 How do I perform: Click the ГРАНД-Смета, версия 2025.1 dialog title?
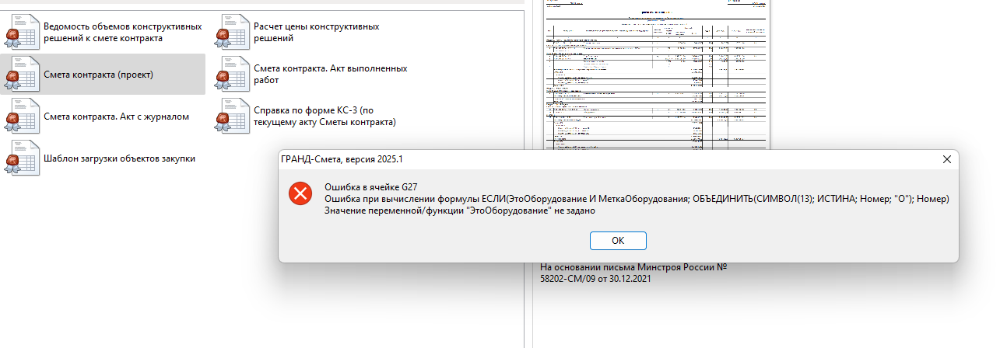[342, 159]
